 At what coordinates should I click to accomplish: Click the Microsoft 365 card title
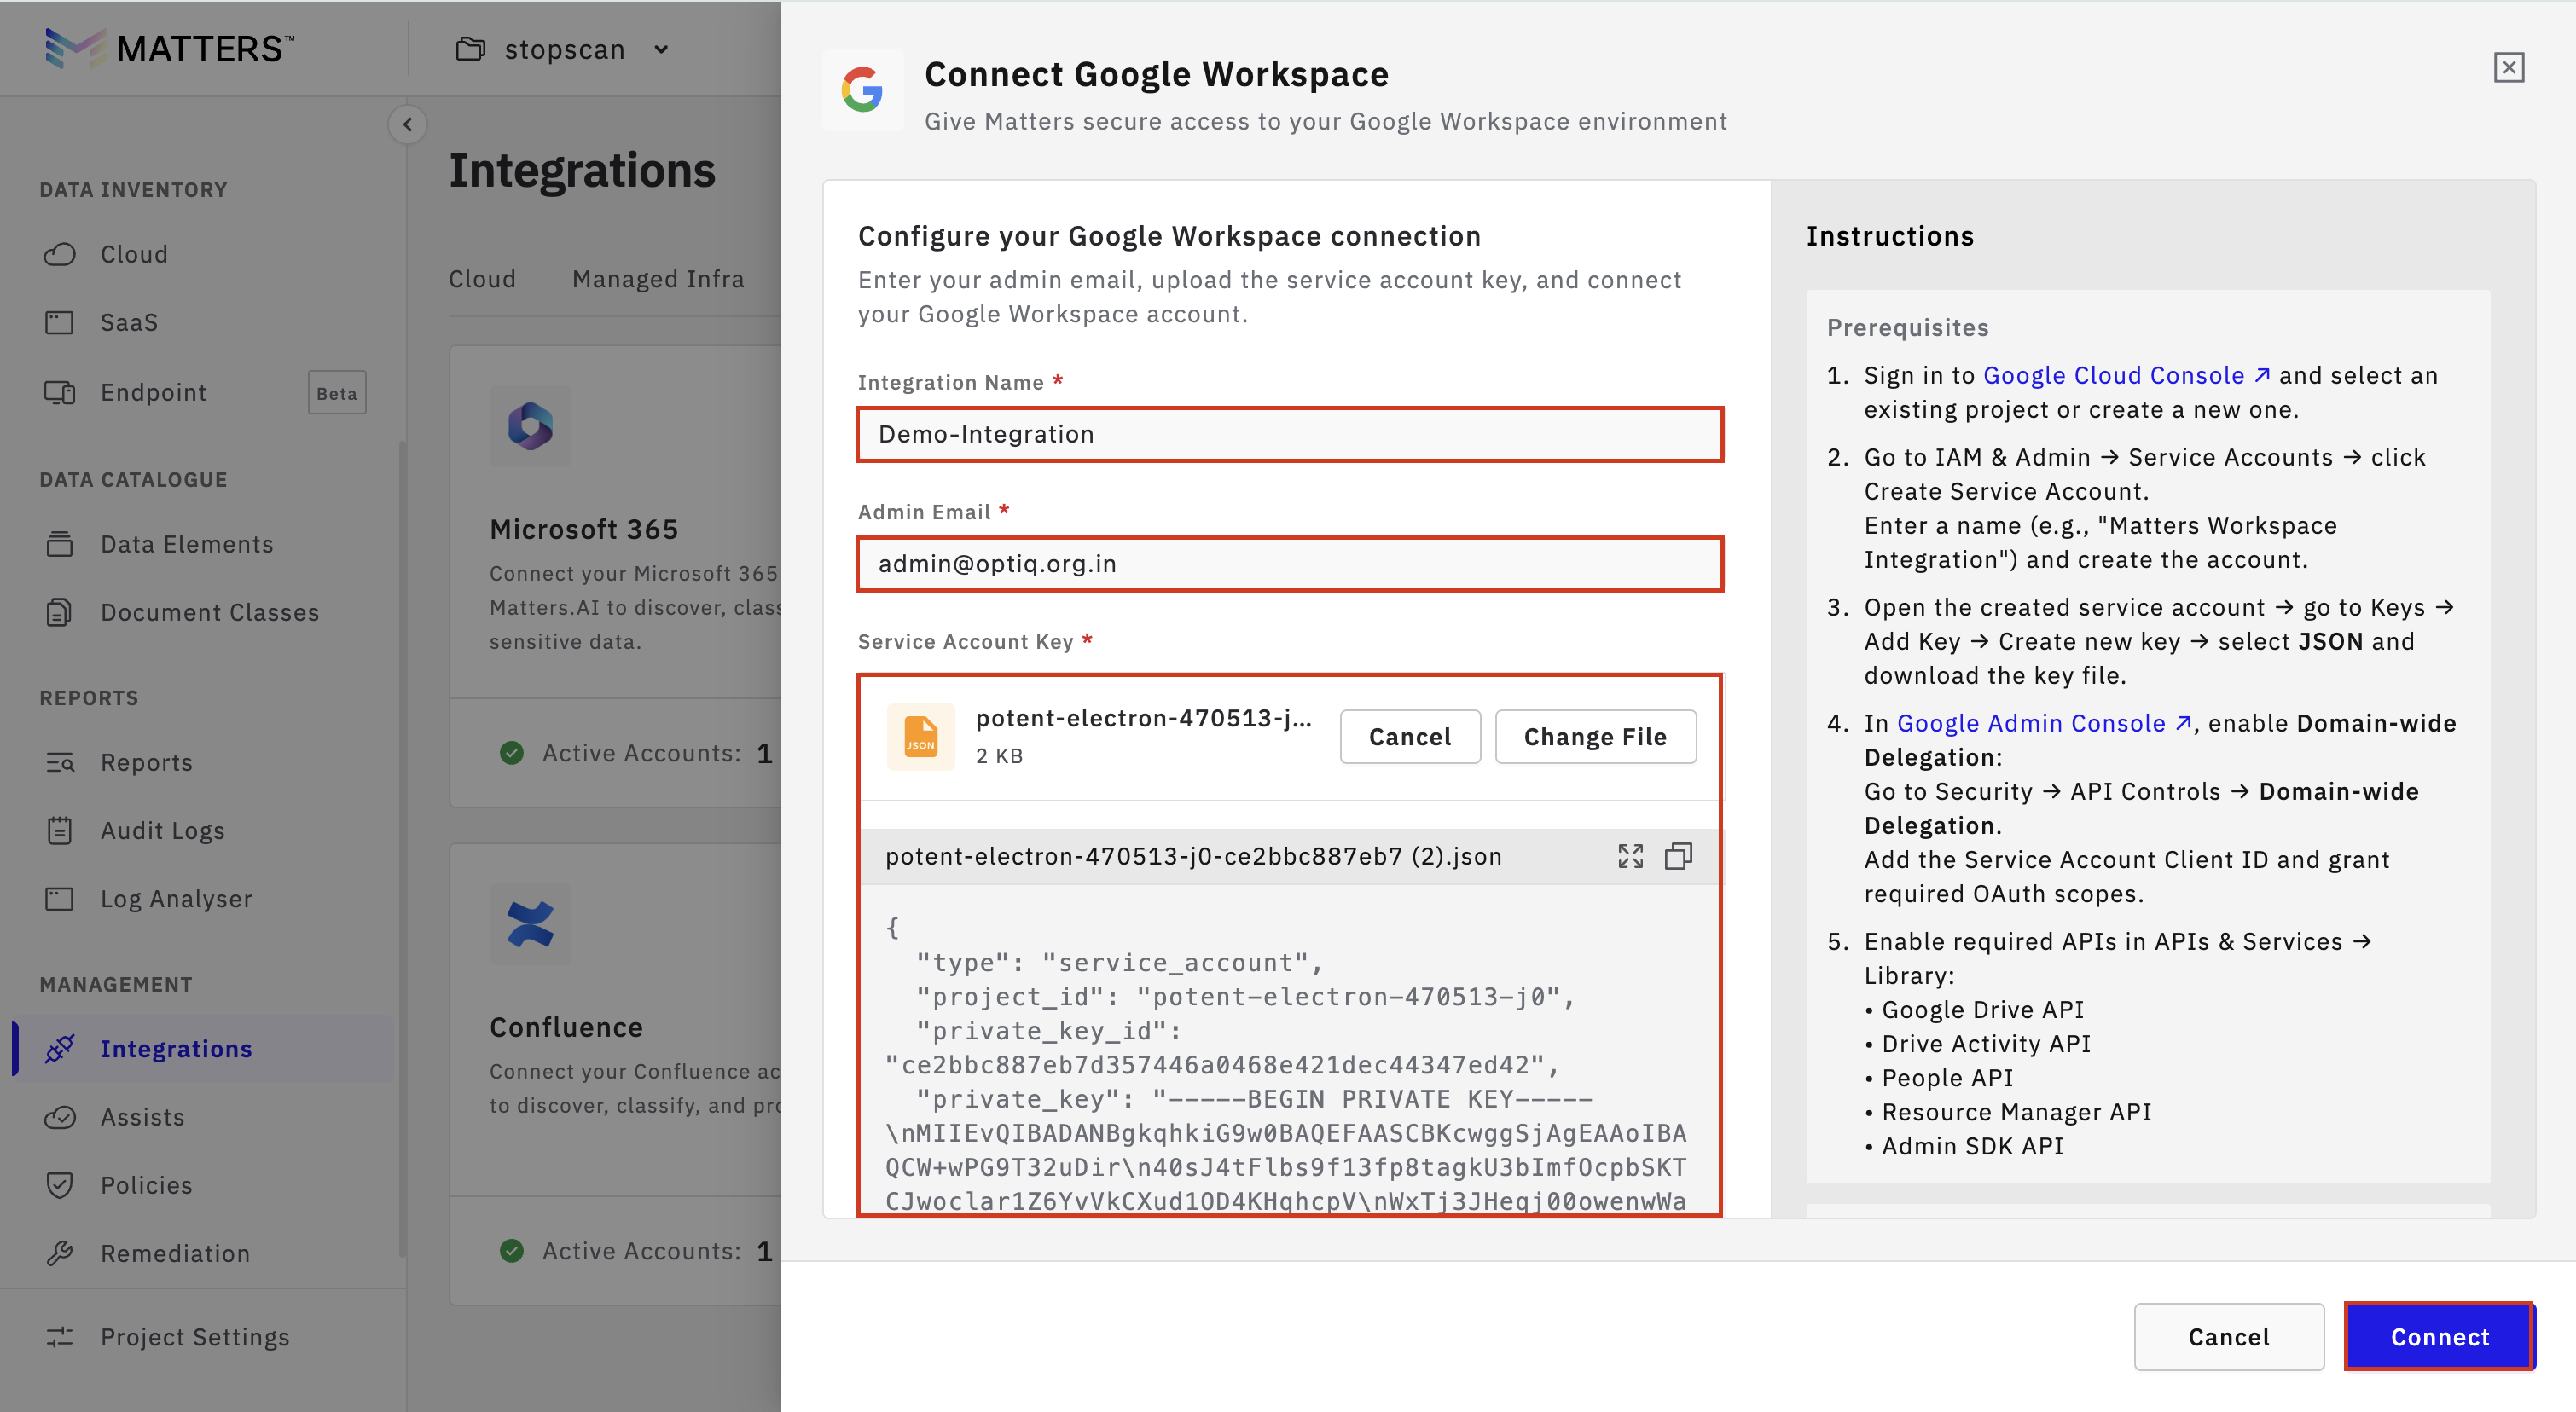584,529
